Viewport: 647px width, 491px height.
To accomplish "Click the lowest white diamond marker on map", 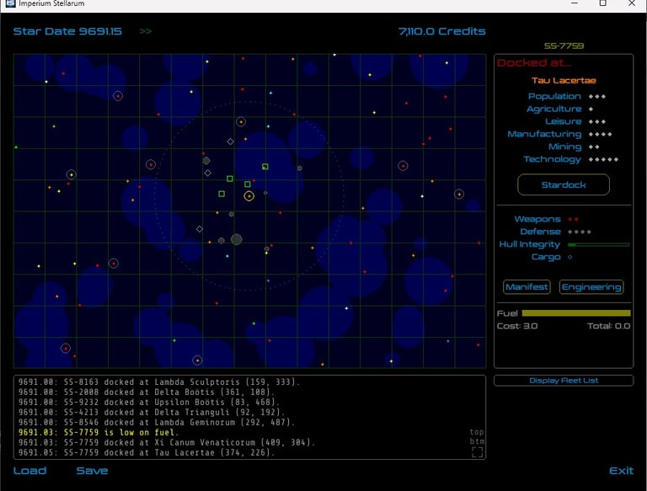I will click(200, 229).
